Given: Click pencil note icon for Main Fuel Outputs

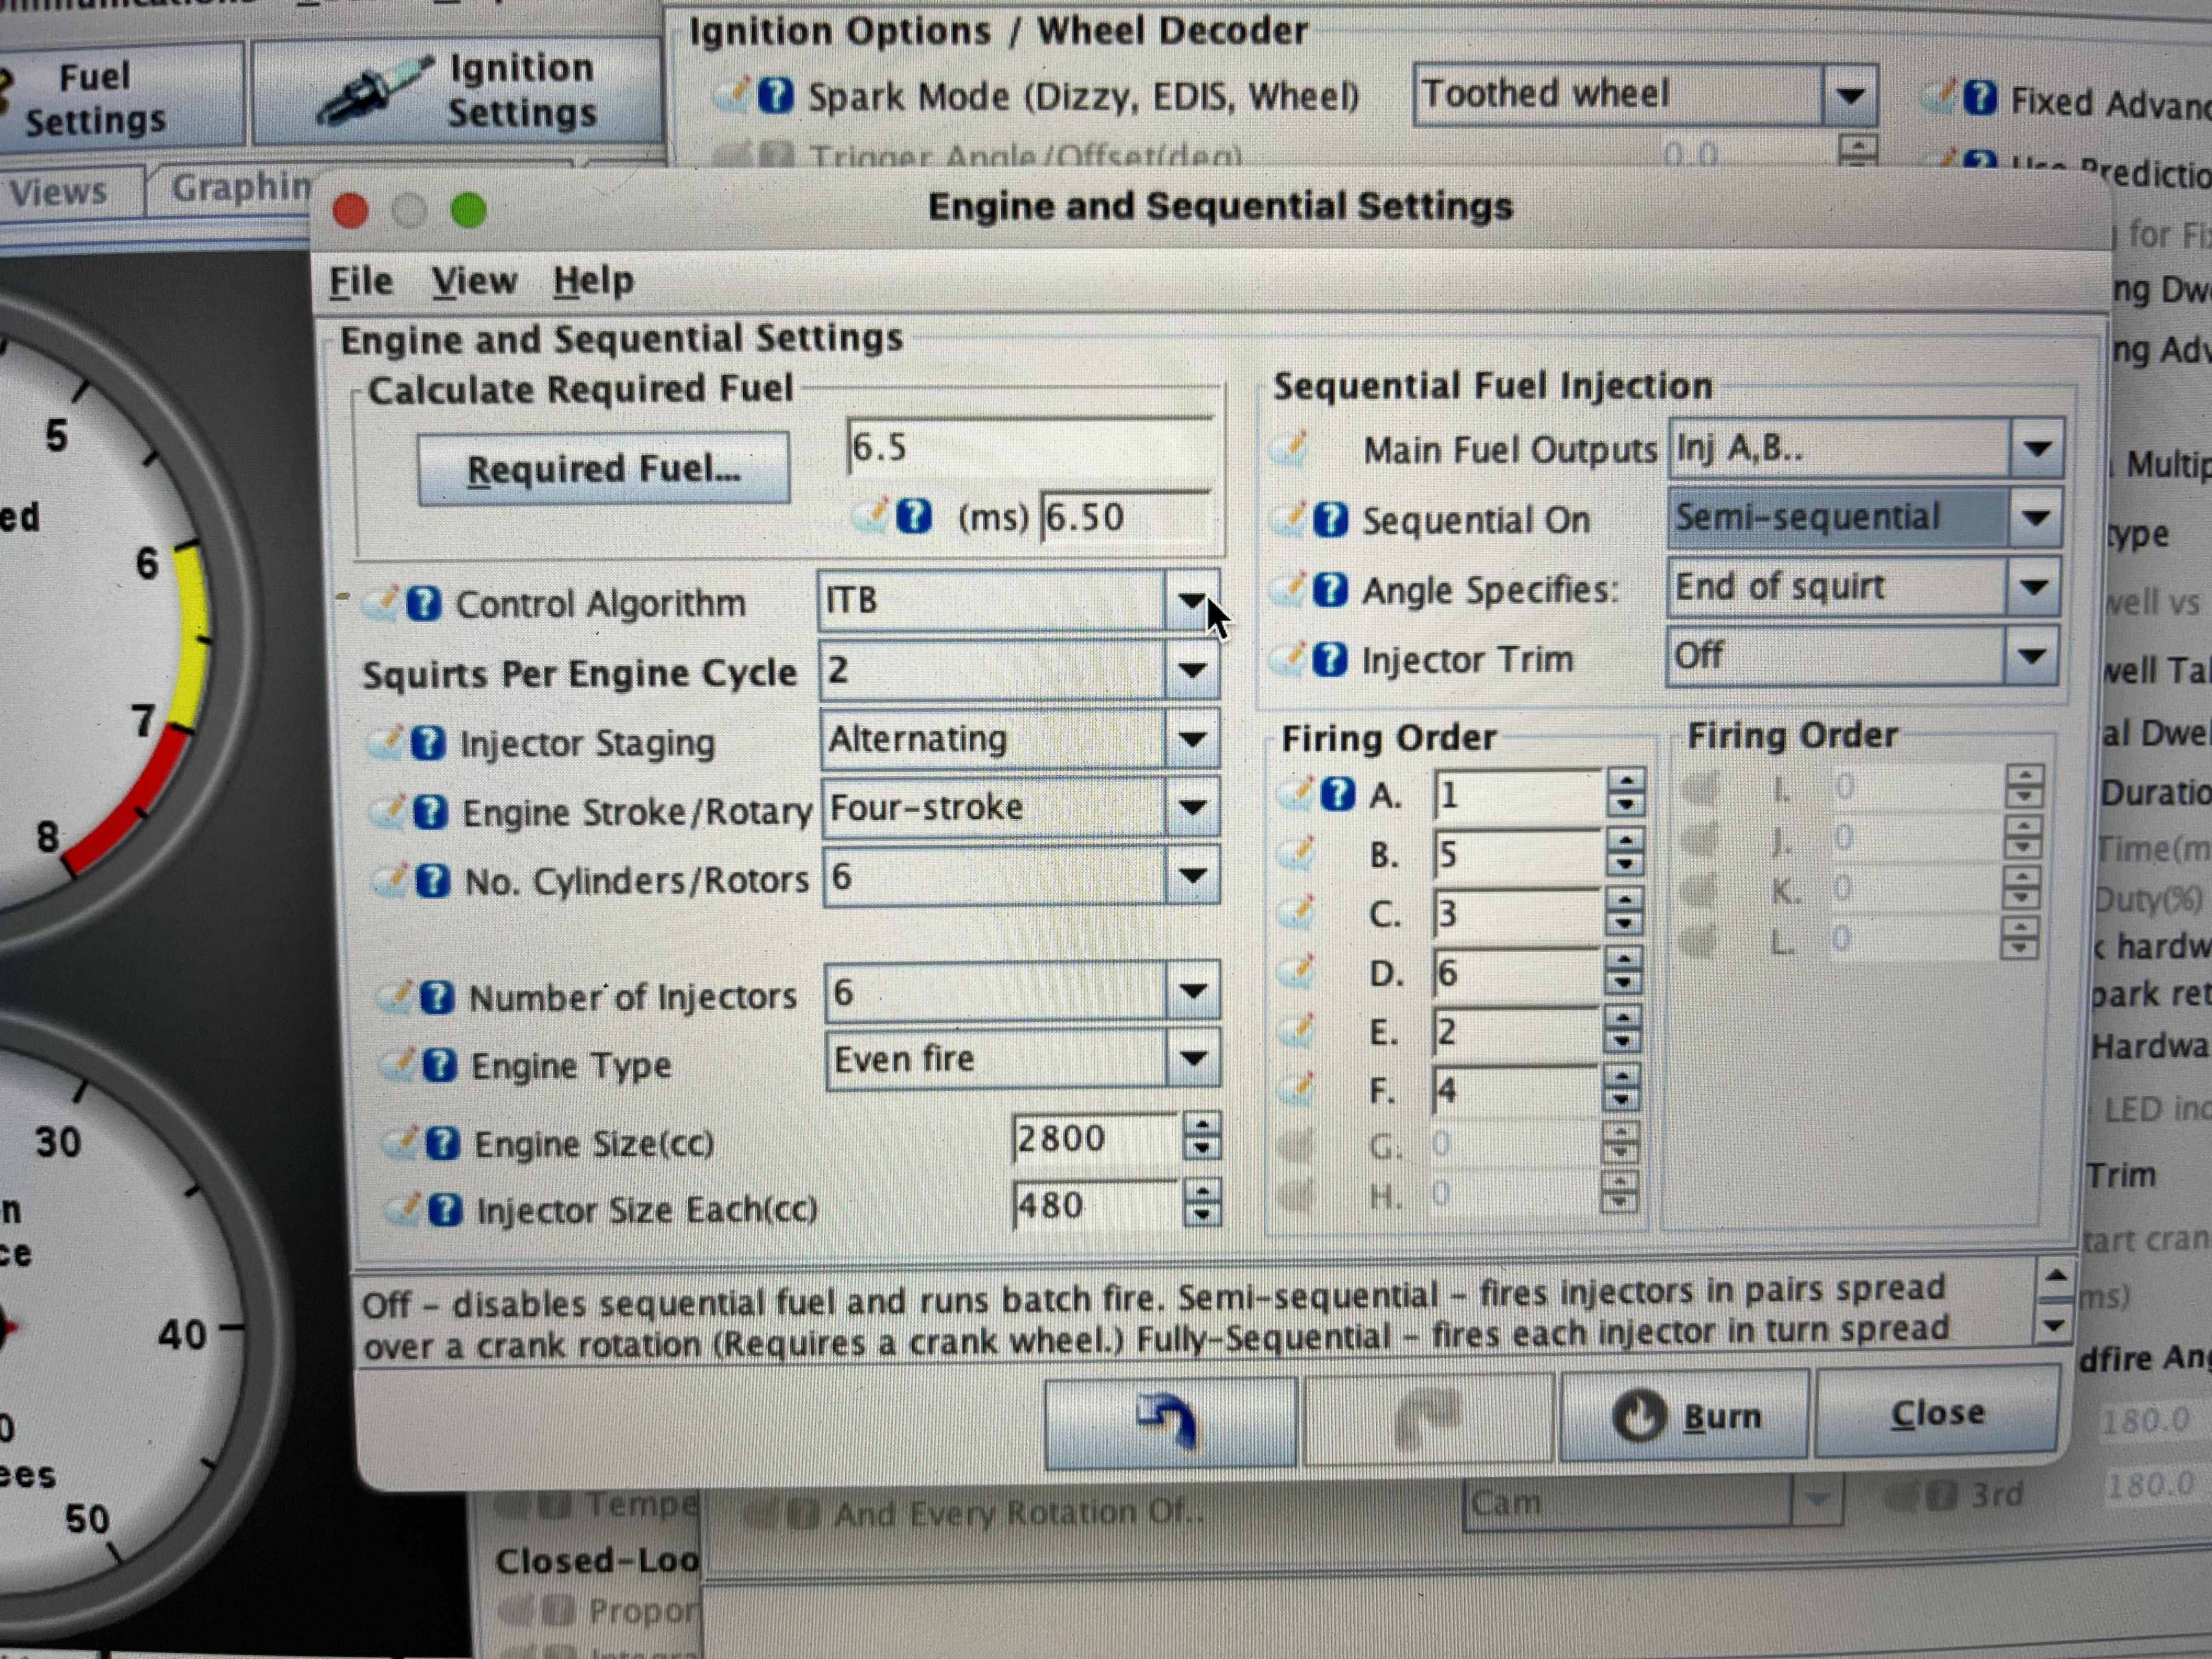Looking at the screenshot, I should point(1289,450).
